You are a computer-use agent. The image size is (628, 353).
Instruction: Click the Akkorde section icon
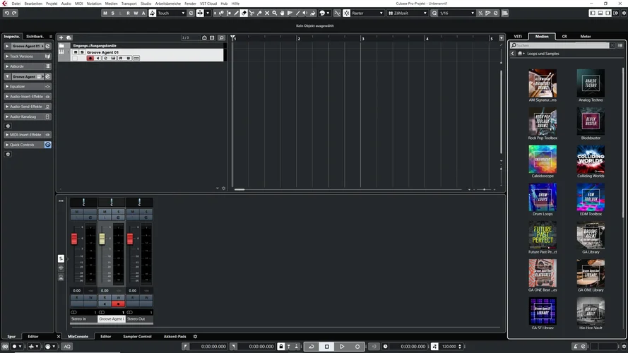pos(47,66)
